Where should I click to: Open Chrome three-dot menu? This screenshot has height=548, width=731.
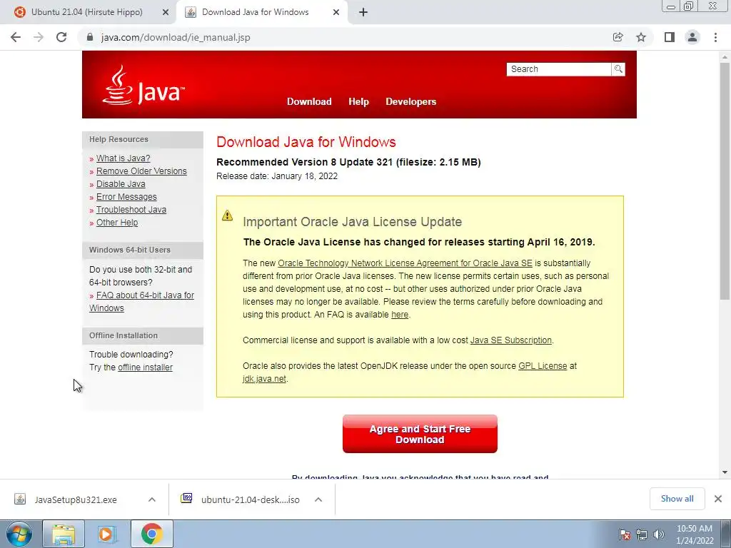tap(715, 37)
